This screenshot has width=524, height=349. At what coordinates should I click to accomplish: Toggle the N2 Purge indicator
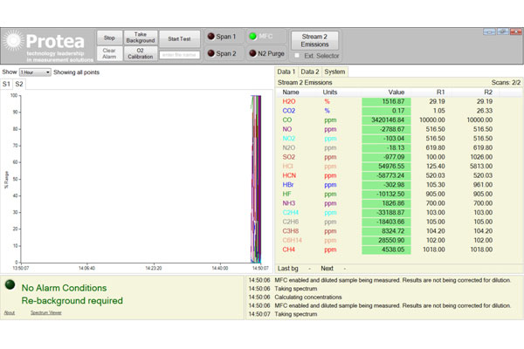(x=253, y=53)
